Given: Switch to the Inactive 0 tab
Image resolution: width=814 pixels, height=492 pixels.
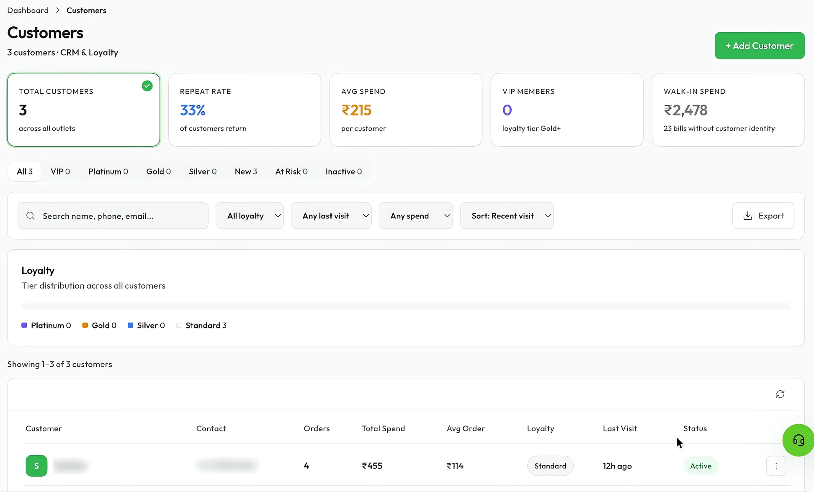Looking at the screenshot, I should tap(344, 171).
